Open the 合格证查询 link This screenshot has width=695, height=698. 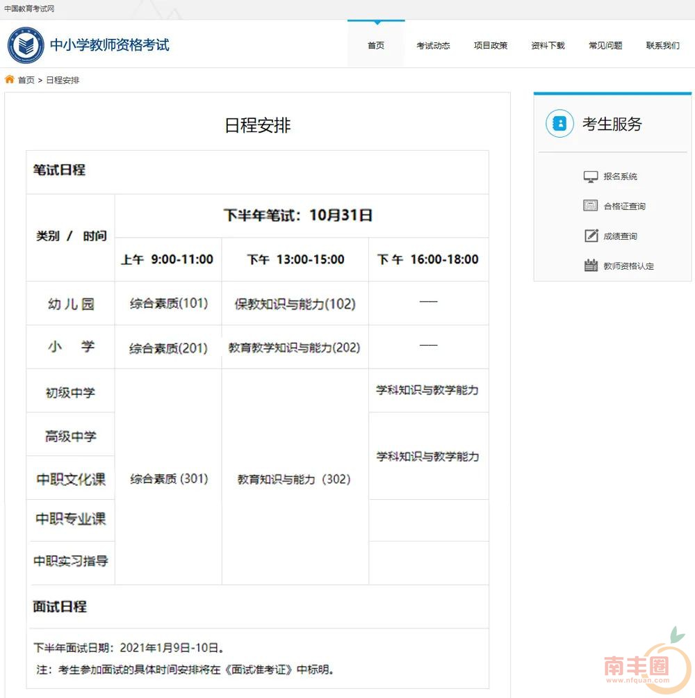click(x=624, y=206)
